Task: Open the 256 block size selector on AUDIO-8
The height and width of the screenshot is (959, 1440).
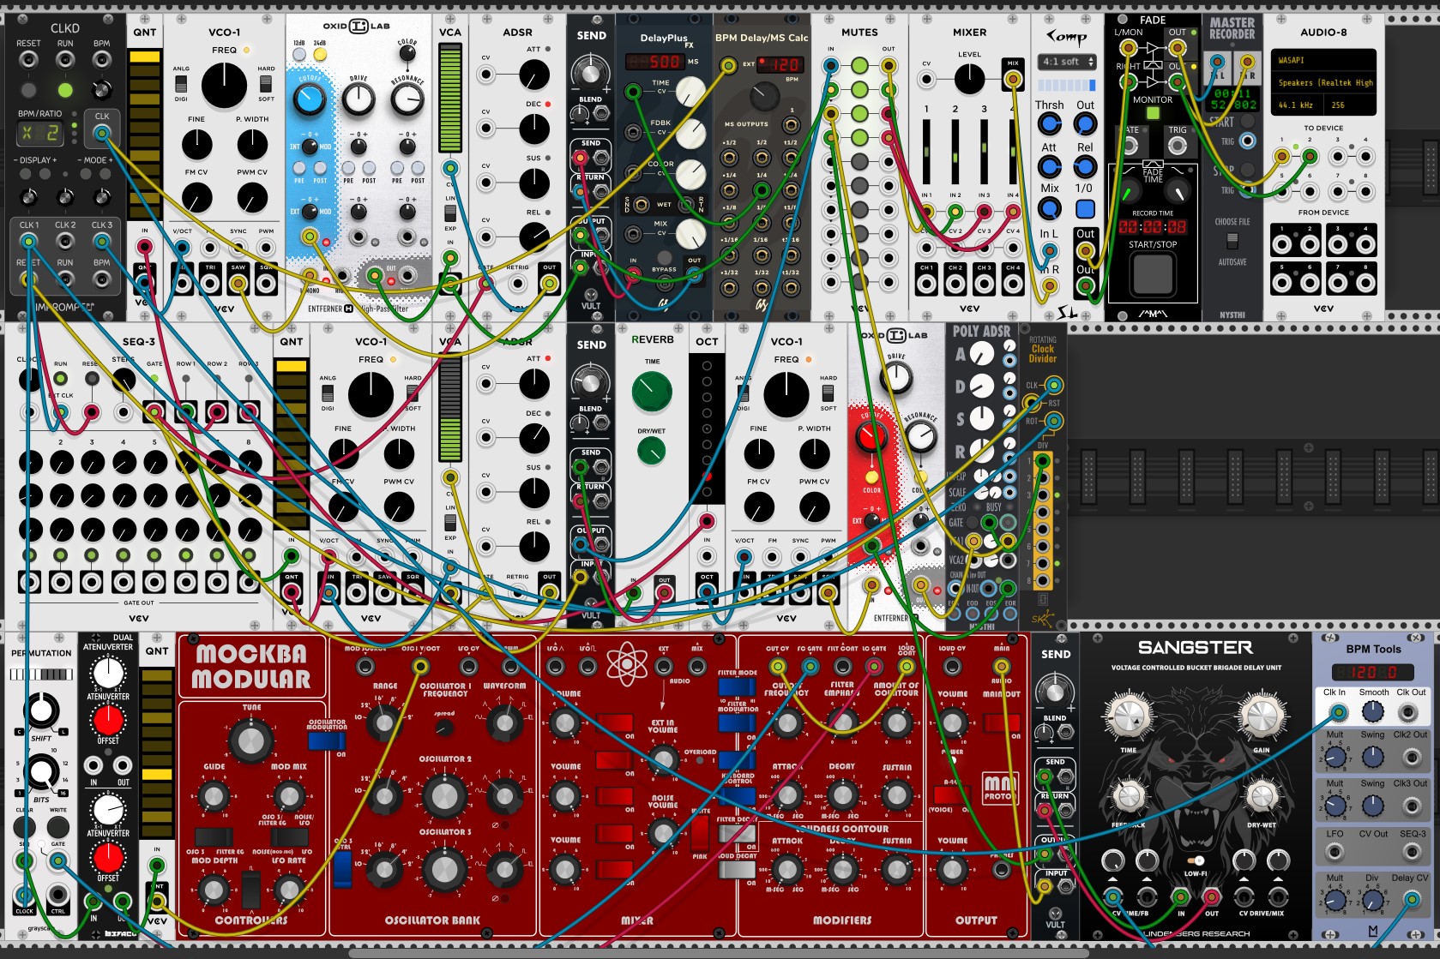Action: [1351, 105]
